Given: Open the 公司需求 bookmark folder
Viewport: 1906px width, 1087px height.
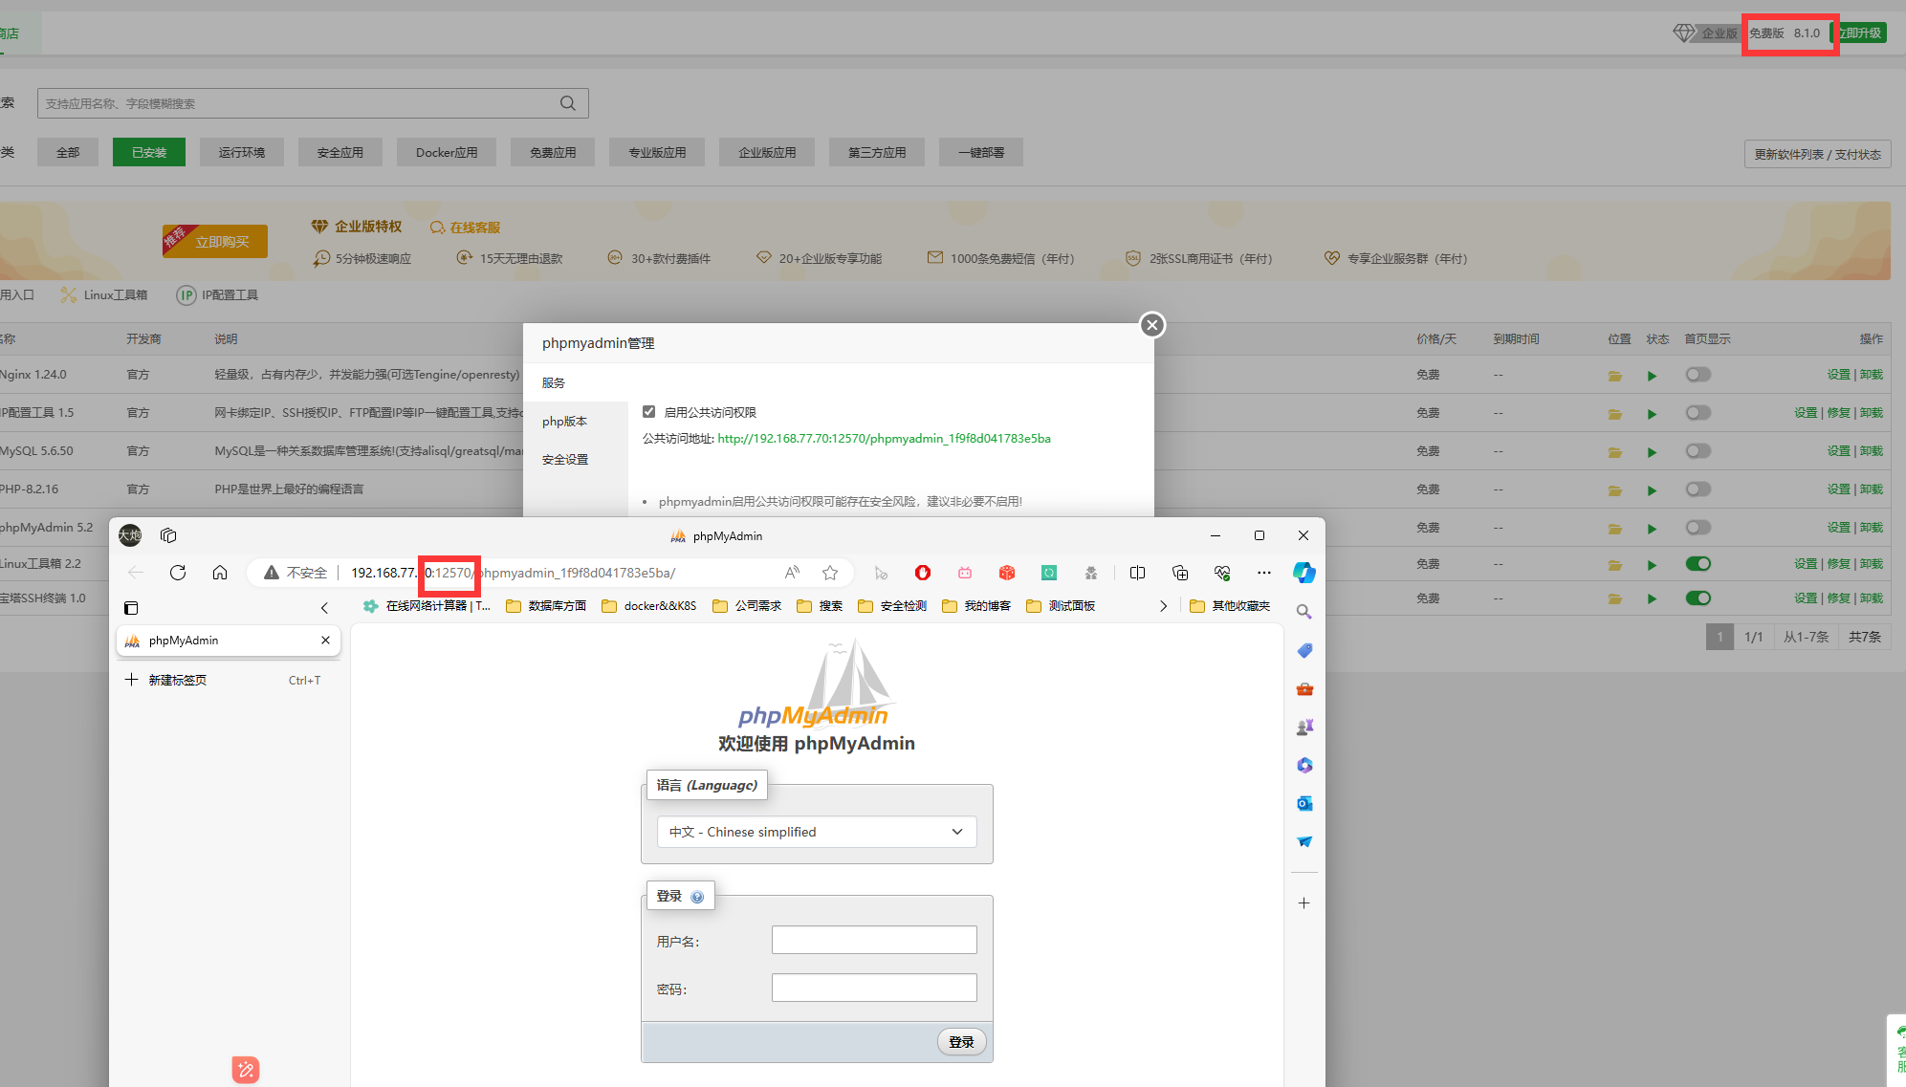Looking at the screenshot, I should [x=747, y=606].
